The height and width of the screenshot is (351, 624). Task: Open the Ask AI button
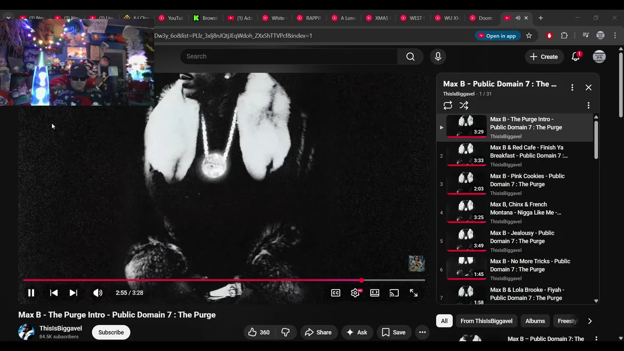pyautogui.click(x=356, y=332)
